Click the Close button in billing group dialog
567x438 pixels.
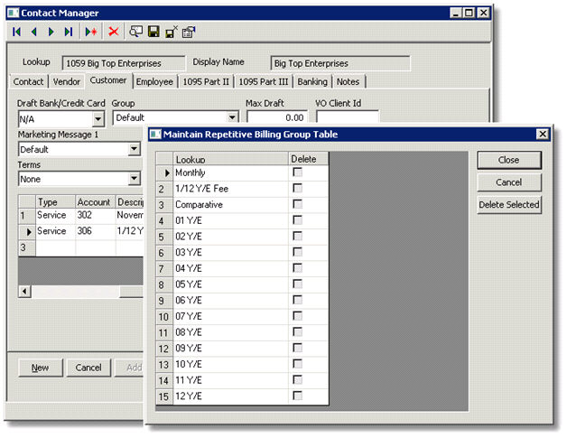point(509,160)
